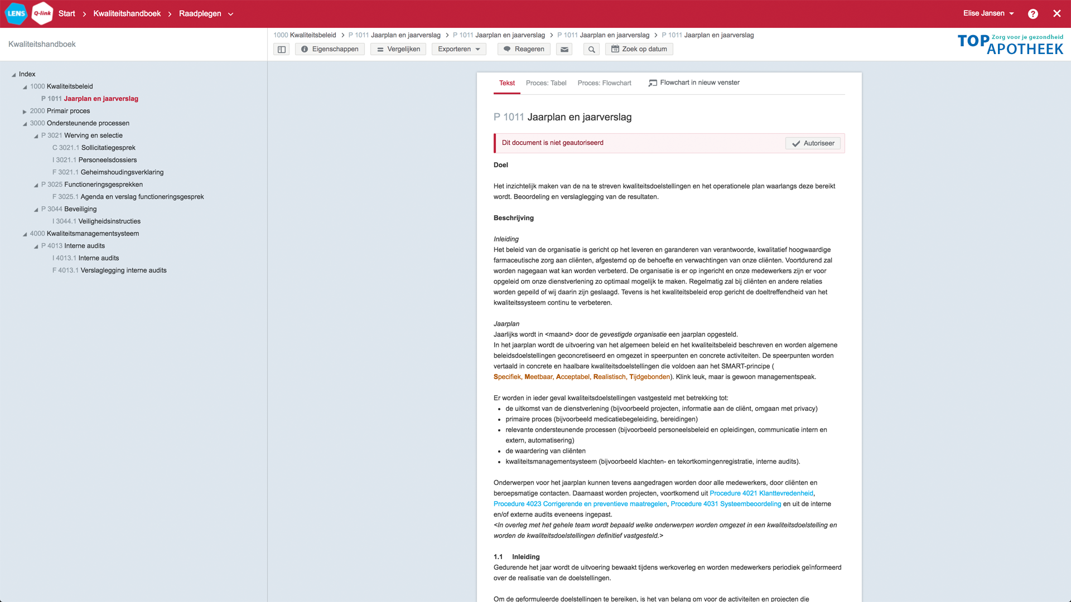Open F 4013.1 Verslaglegging interne audits
The width and height of the screenshot is (1071, 602).
[109, 270]
